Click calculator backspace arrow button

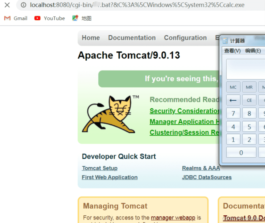[x=233, y=100]
